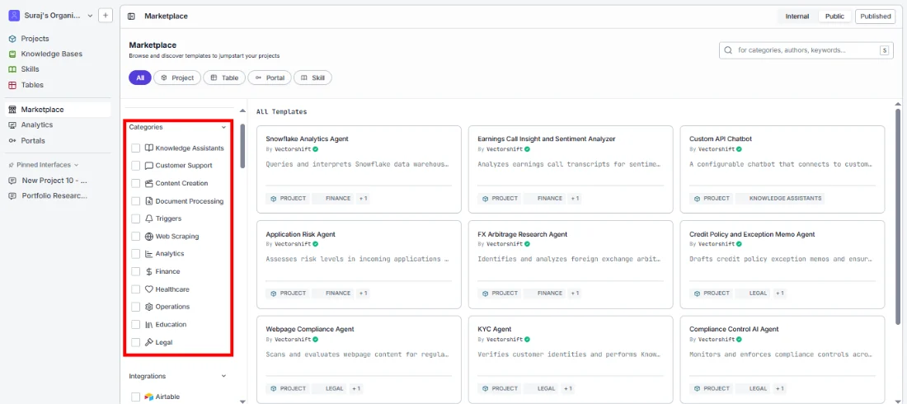This screenshot has height=404, width=907.
Task: Click the New Project 10 interface icon
Action: pyautogui.click(x=12, y=181)
